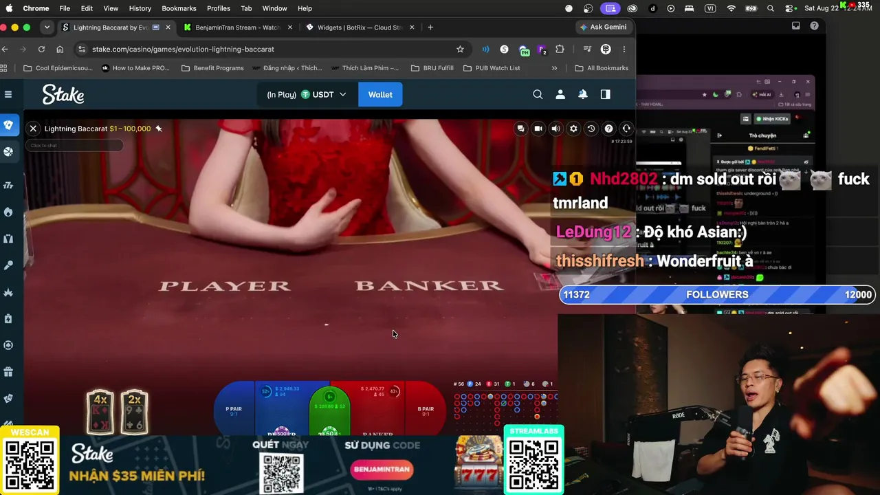Mute the game sound
The image size is (880, 495).
tap(555, 129)
